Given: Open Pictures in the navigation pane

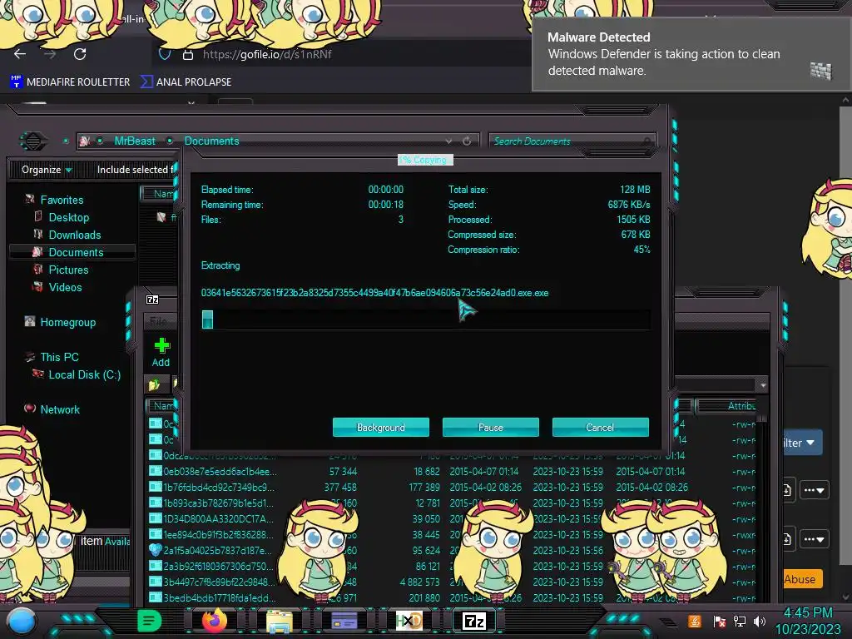Looking at the screenshot, I should click(x=68, y=270).
